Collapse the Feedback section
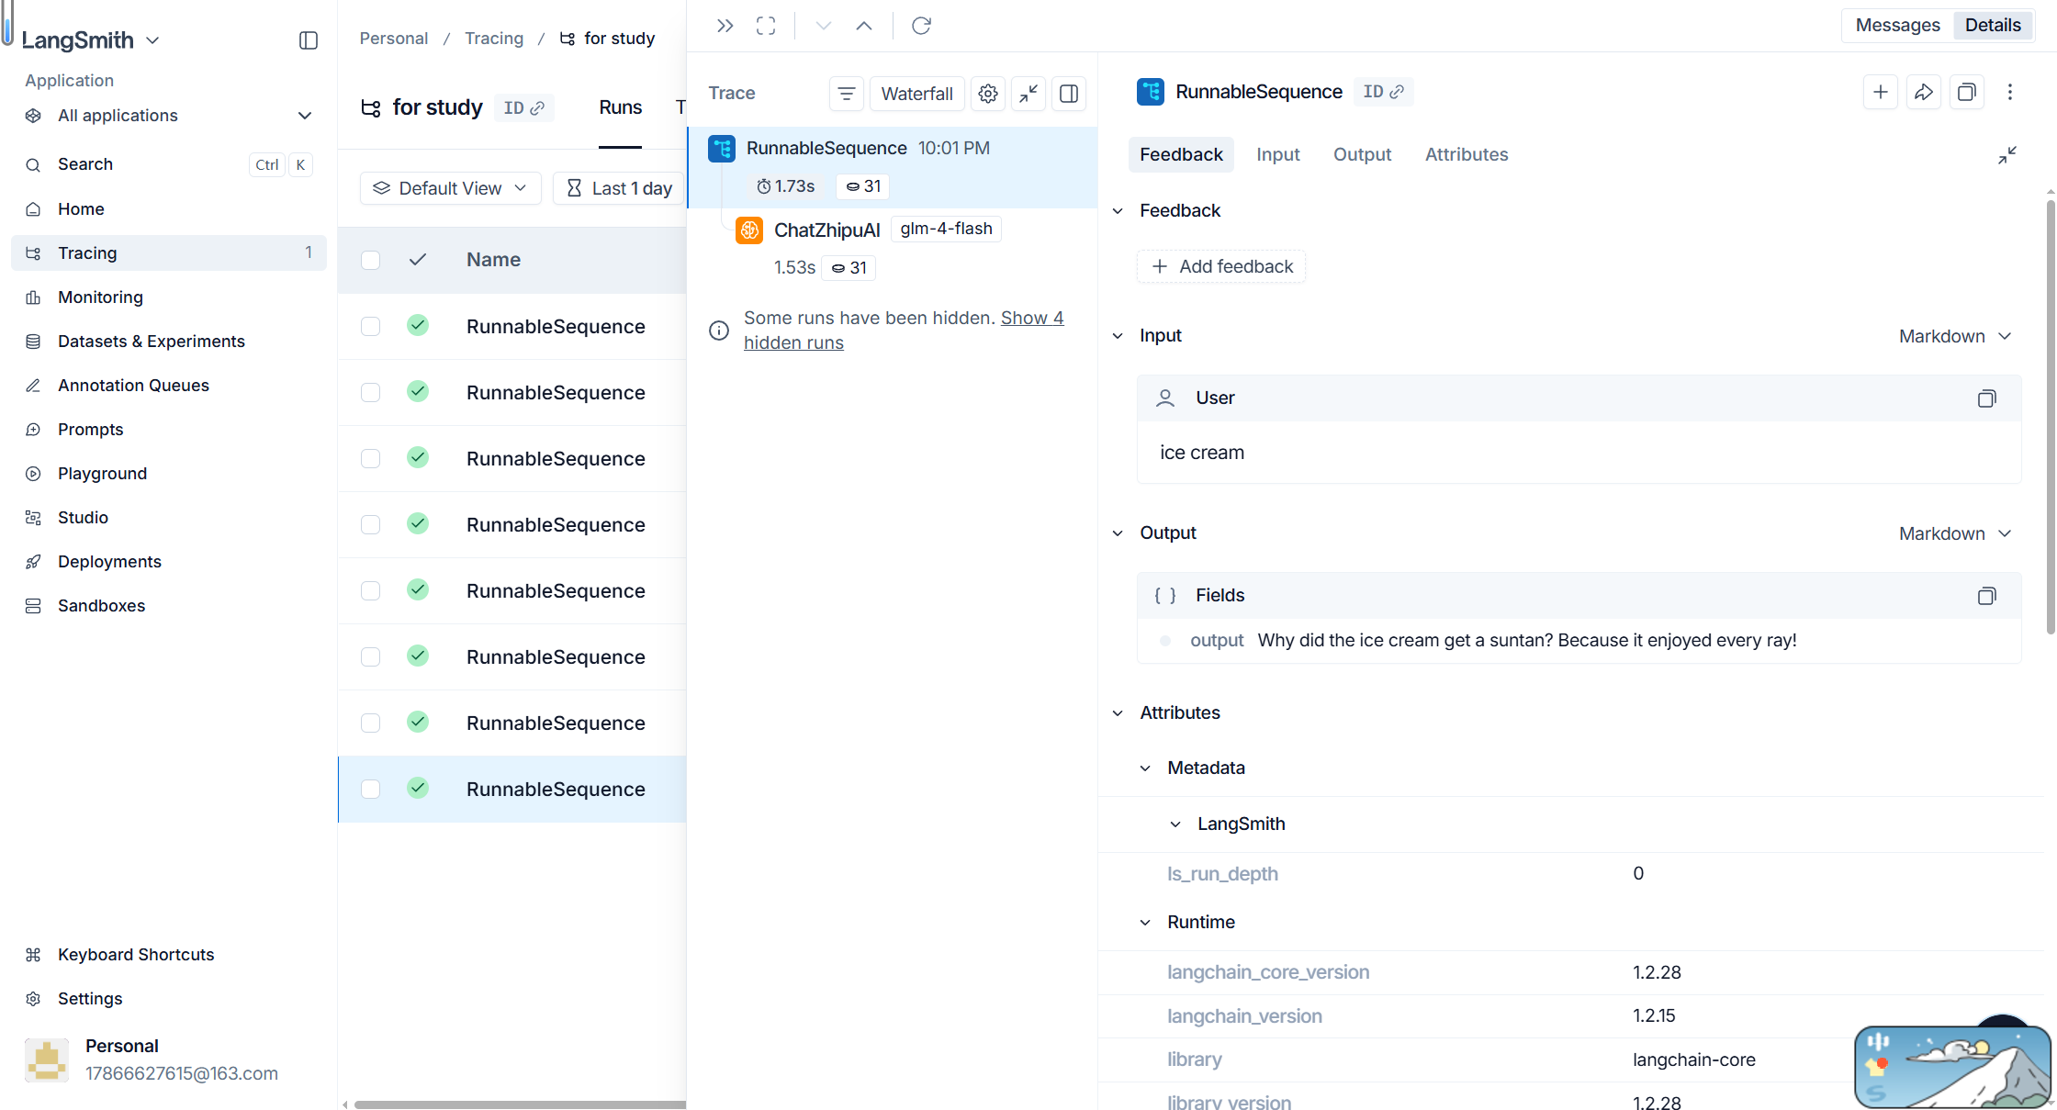The height and width of the screenshot is (1110, 2057). pyautogui.click(x=1118, y=211)
